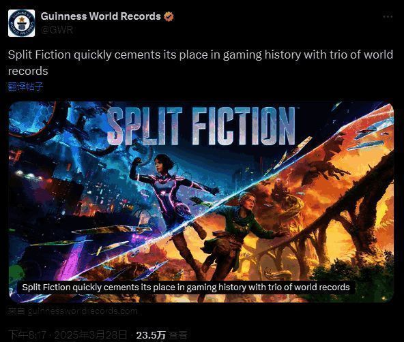Open the Split Fiction article card image
This screenshot has height=342, width=404.
pyautogui.click(x=201, y=202)
